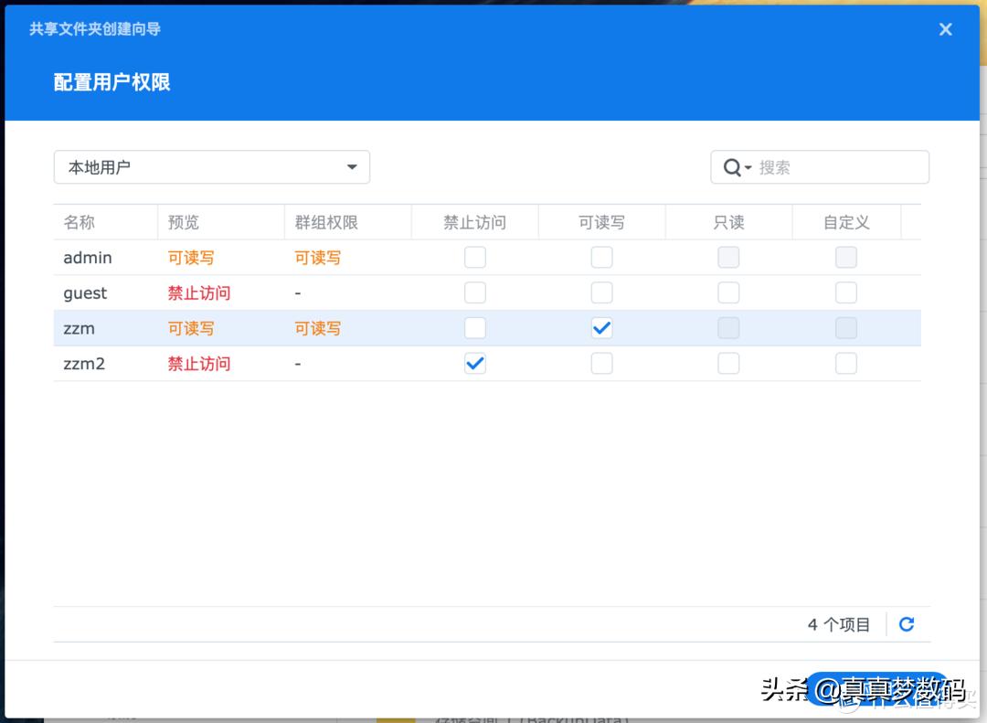Click the search magnifier icon
Viewport: 987px width, 723px height.
click(x=732, y=166)
